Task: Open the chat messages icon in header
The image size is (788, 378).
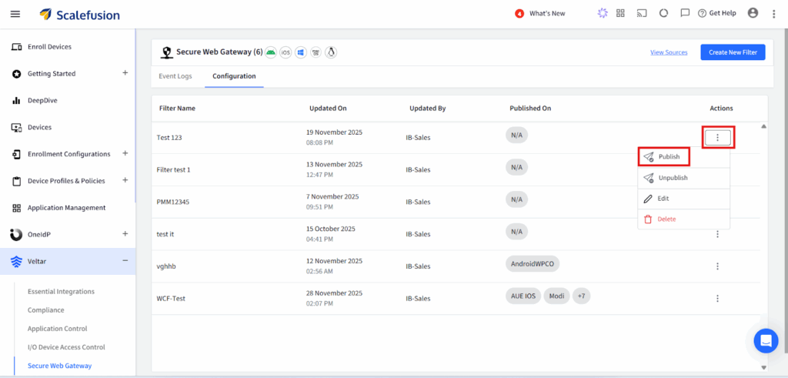Action: click(x=685, y=13)
